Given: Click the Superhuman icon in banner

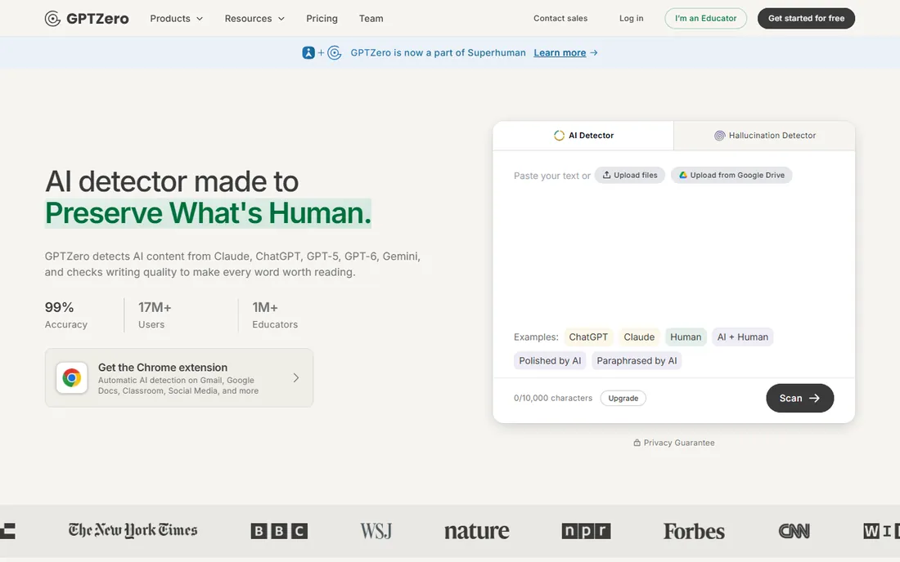Looking at the screenshot, I should 308,53.
